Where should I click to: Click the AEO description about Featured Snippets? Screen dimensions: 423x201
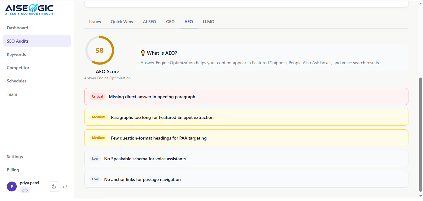tap(260, 63)
